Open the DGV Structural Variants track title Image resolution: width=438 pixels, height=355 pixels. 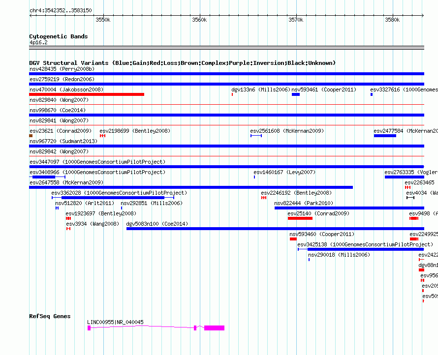tap(182, 63)
